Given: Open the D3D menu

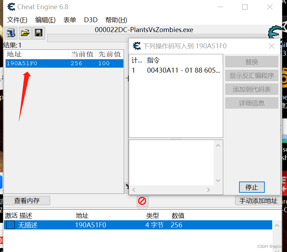Looking at the screenshot, I should point(91,20).
